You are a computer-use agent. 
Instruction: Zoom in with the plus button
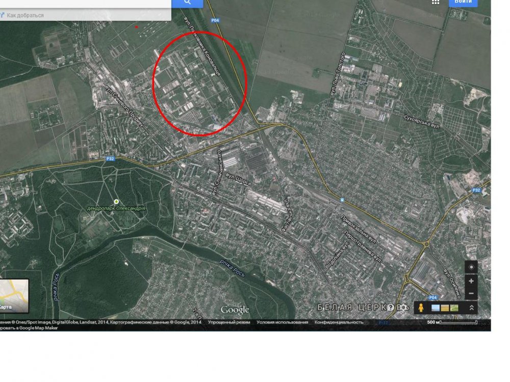pos(471,281)
